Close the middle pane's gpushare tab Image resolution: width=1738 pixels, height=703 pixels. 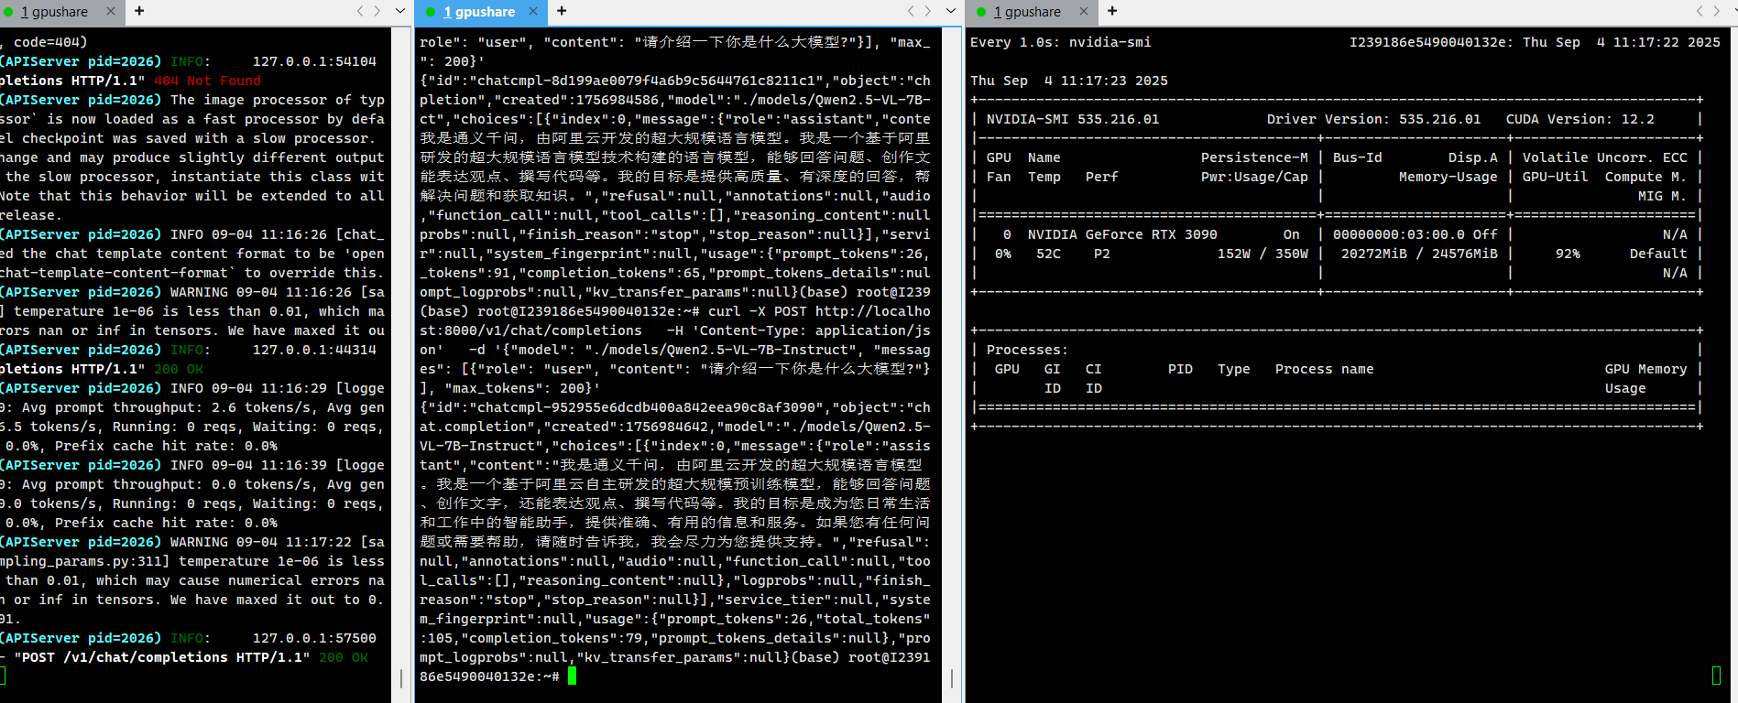pyautogui.click(x=534, y=11)
